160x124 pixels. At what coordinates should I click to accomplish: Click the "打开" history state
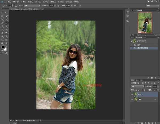(x=139, y=45)
